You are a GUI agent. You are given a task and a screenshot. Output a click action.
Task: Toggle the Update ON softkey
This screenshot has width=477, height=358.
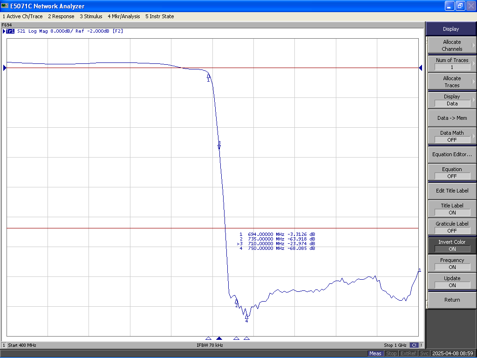tap(452, 282)
